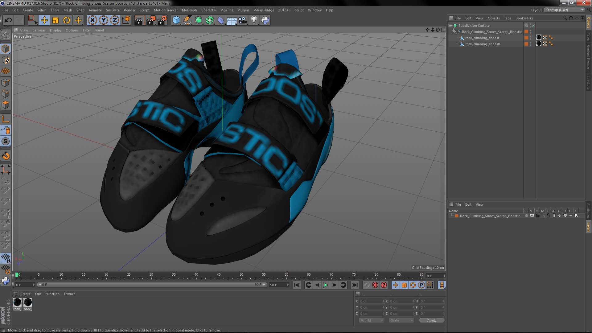Open the World coordinate dropdown
This screenshot has height=333, width=592.
(x=372, y=320)
